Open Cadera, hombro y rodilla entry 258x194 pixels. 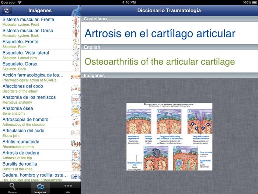[40, 177]
